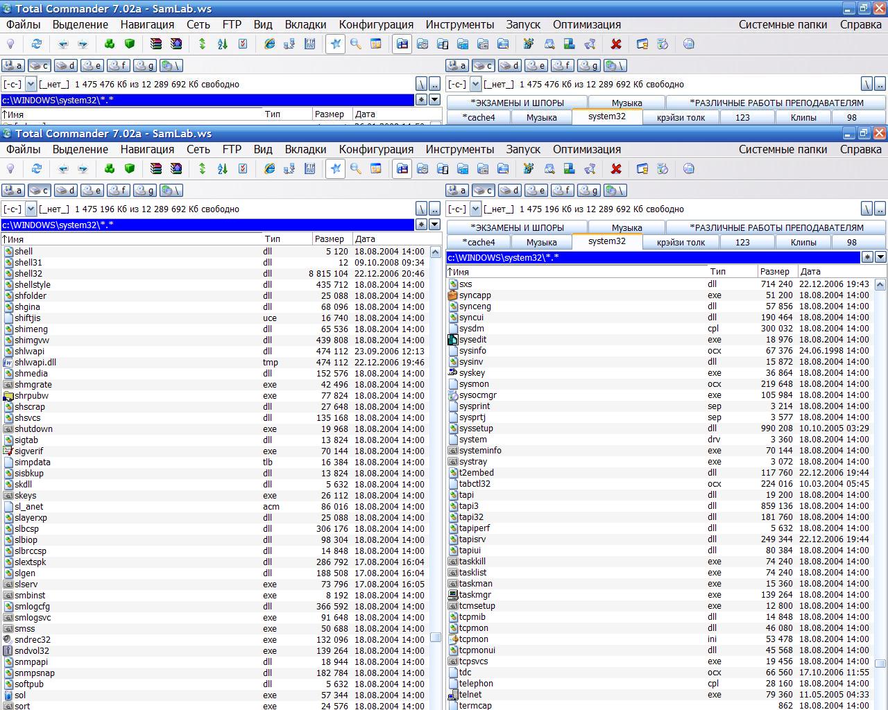Click the magnifier search icon in lower window toolbar
The height and width of the screenshot is (710, 888).
coord(356,168)
